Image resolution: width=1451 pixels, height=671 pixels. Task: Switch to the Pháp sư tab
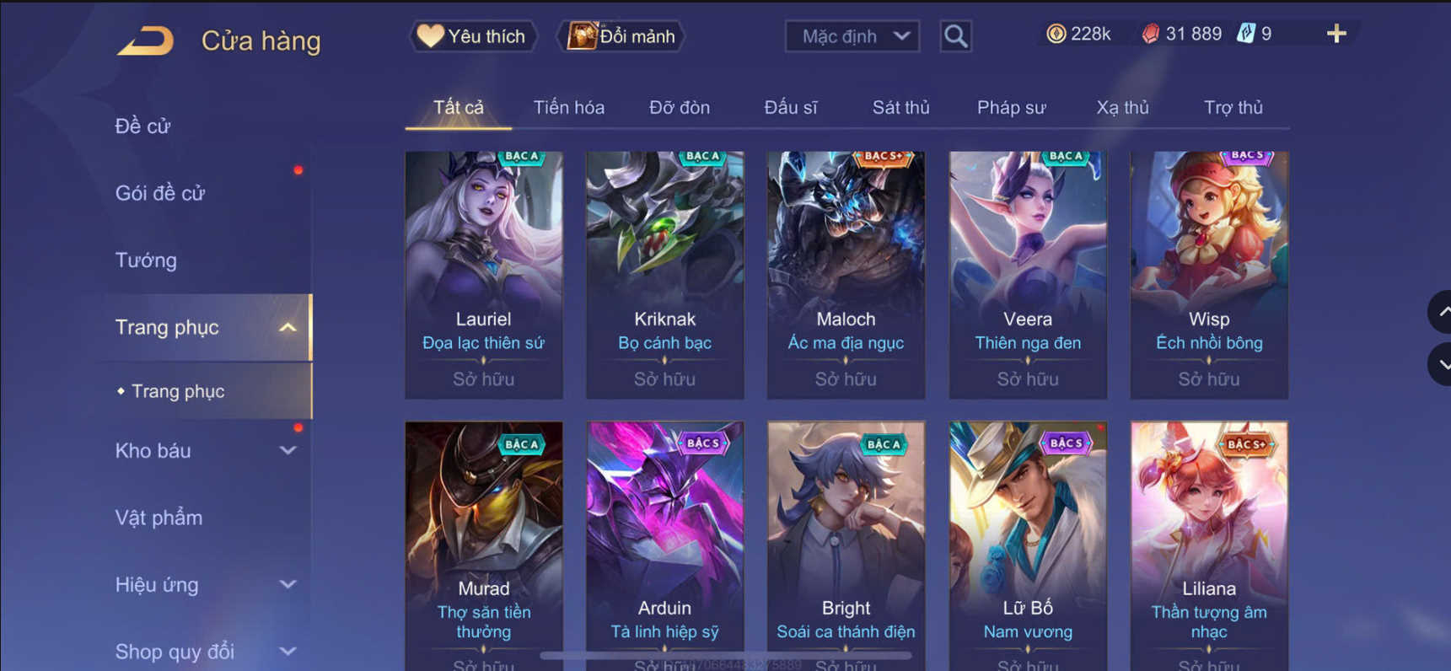[x=1011, y=108]
